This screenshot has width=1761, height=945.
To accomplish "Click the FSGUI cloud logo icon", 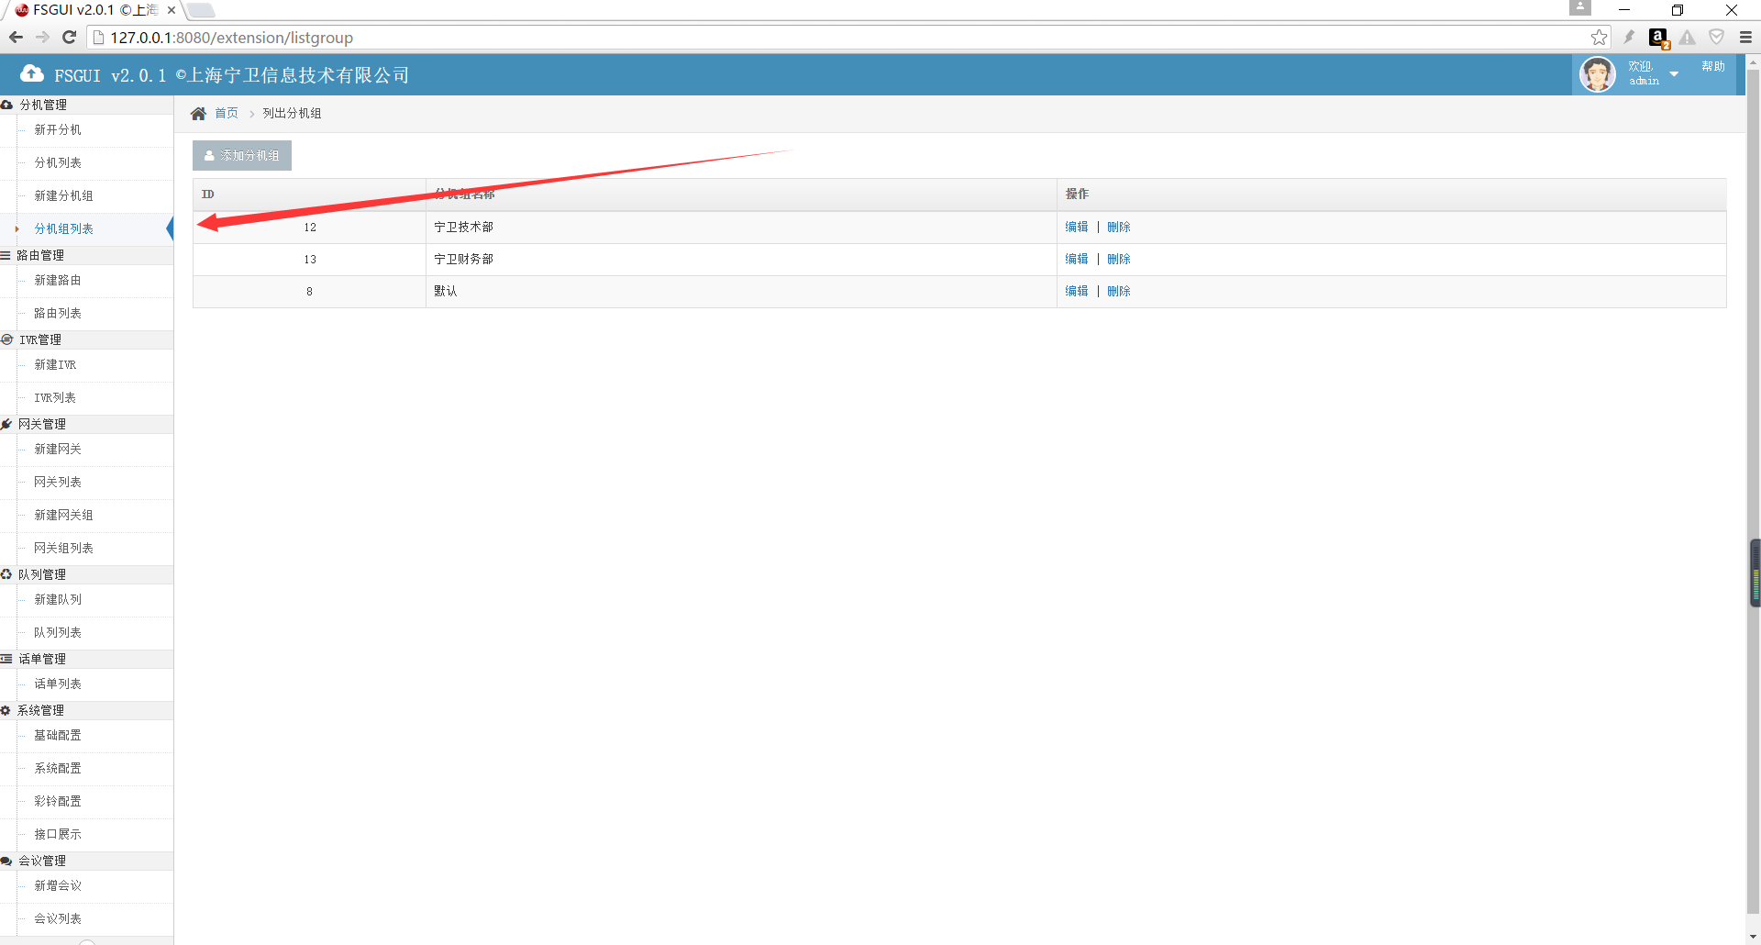I will click(x=32, y=74).
